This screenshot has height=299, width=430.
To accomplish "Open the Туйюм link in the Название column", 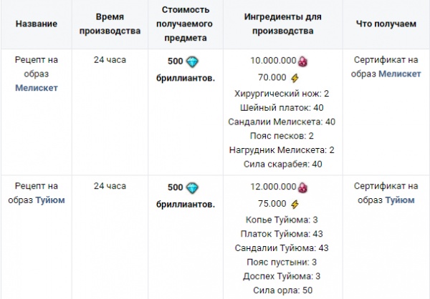I will click(x=50, y=200).
